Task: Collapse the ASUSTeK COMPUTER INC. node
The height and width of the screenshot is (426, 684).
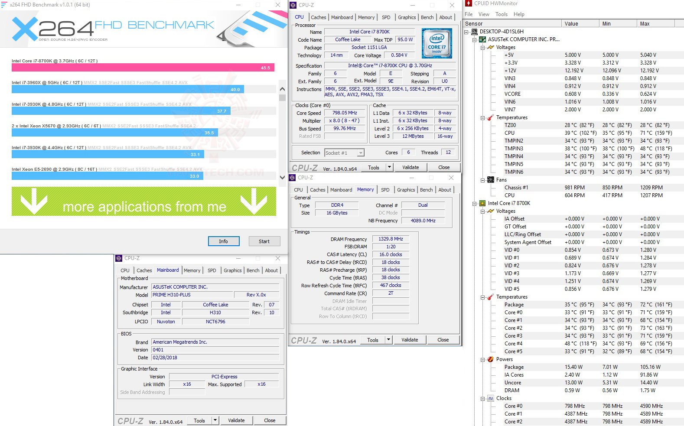Action: pos(475,39)
